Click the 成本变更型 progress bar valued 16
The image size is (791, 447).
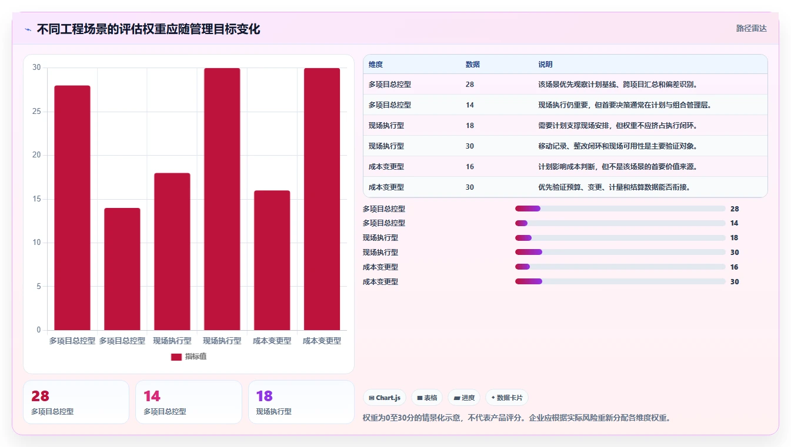(x=620, y=267)
